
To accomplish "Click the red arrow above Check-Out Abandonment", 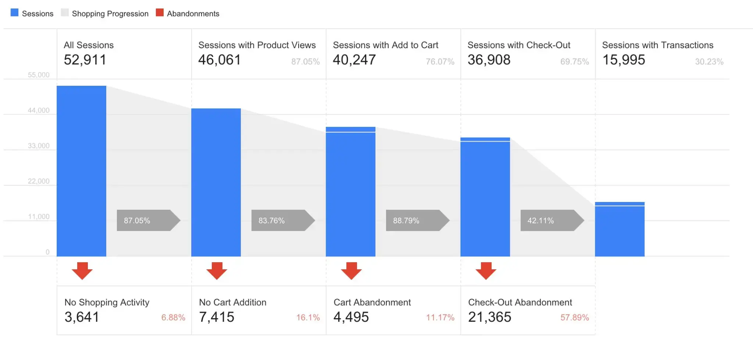I will (x=486, y=271).
